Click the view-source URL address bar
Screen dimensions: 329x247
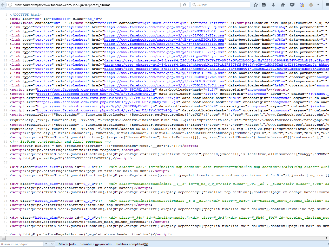97,5
